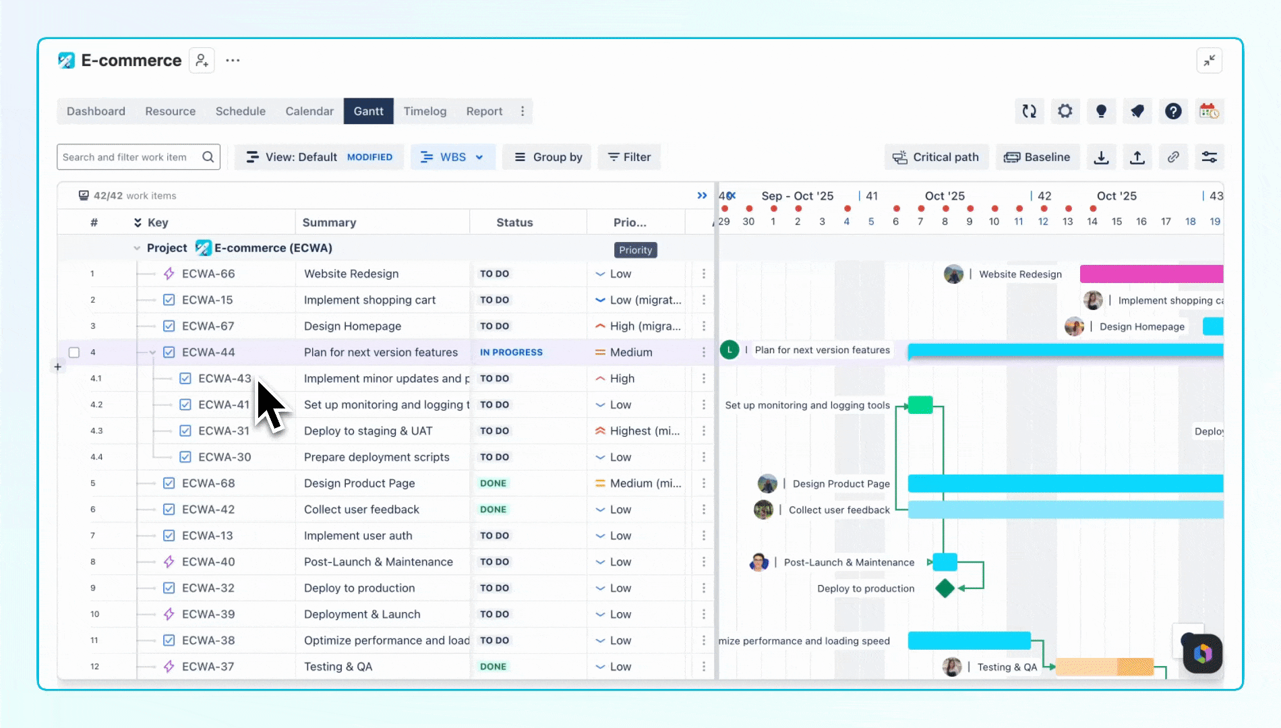1281x728 pixels.
Task: Open the Filter button
Action: point(629,157)
